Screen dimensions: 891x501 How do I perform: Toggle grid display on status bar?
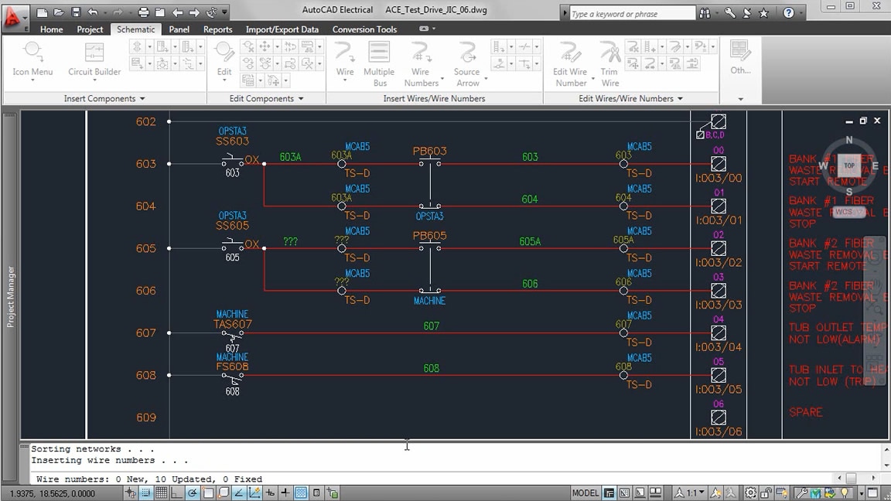[x=160, y=492]
